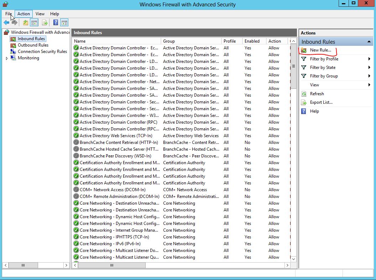Click the tree pane scroll right arrow
Image resolution: width=376 pixels, height=280 pixels.
pyautogui.click(x=67, y=265)
